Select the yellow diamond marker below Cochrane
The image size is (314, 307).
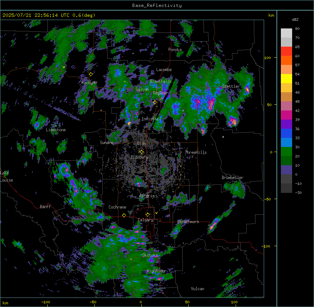(124, 215)
